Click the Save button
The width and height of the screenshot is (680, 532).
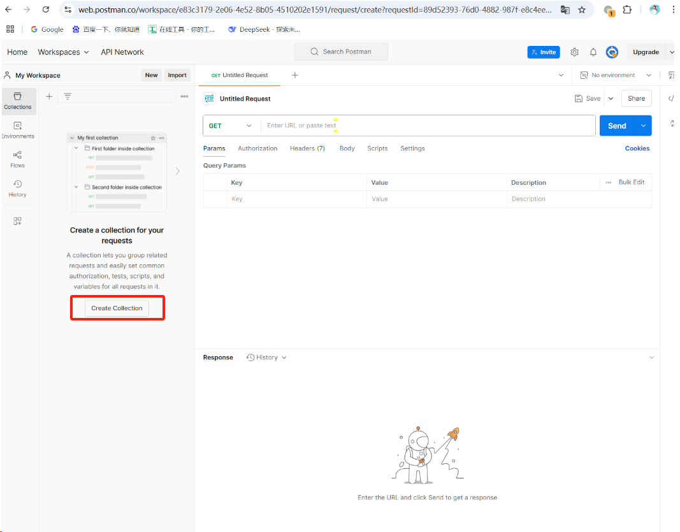(x=588, y=98)
